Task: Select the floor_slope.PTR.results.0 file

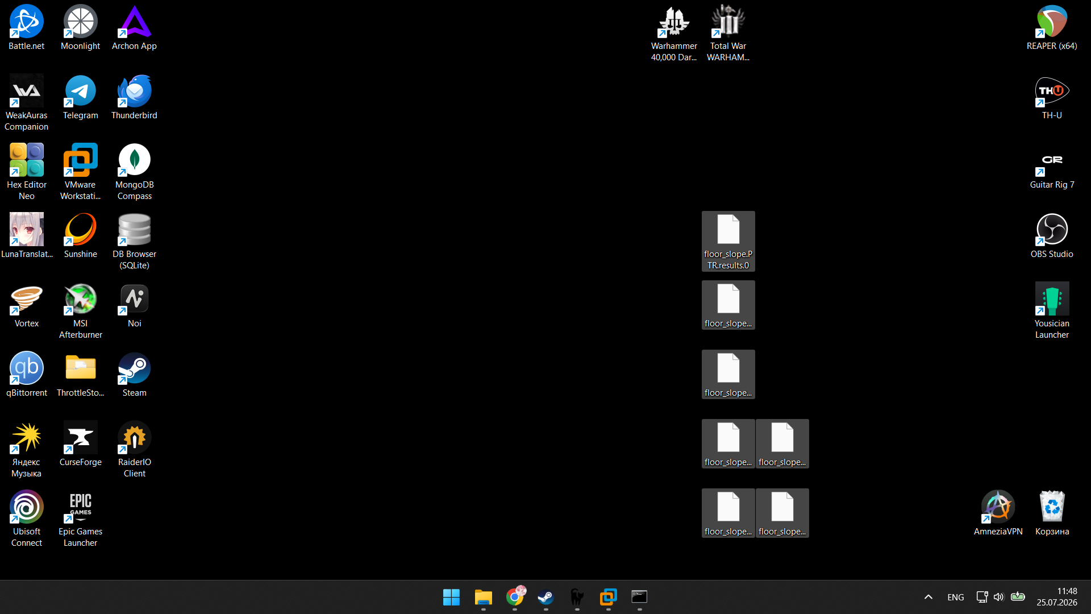Action: (728, 242)
